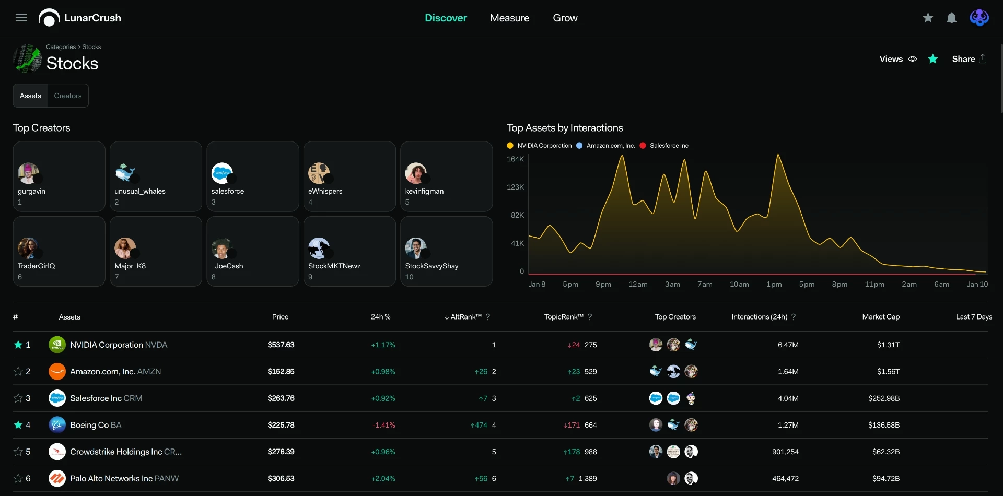Open the Boeing Co BA asset link
The image size is (1003, 496).
[x=96, y=425]
